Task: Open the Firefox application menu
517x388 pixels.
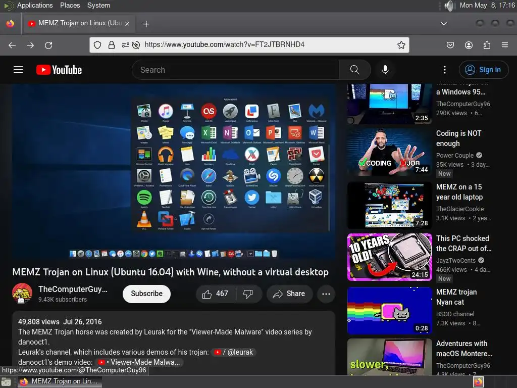Action: click(505, 45)
